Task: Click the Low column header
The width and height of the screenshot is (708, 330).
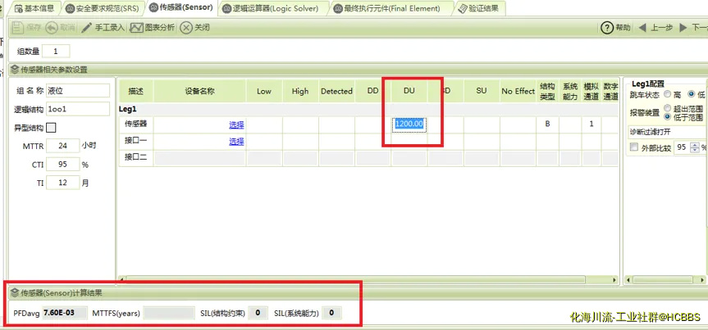Action: [264, 91]
